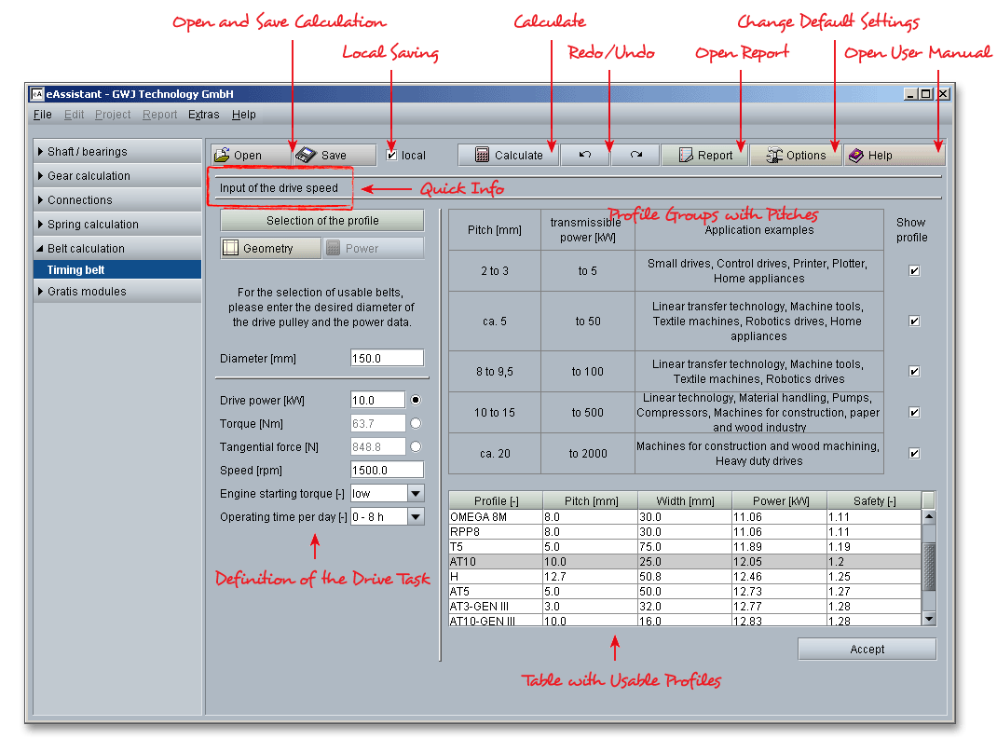Uncheck Show profile for pitch 2 to 3

pyautogui.click(x=914, y=271)
